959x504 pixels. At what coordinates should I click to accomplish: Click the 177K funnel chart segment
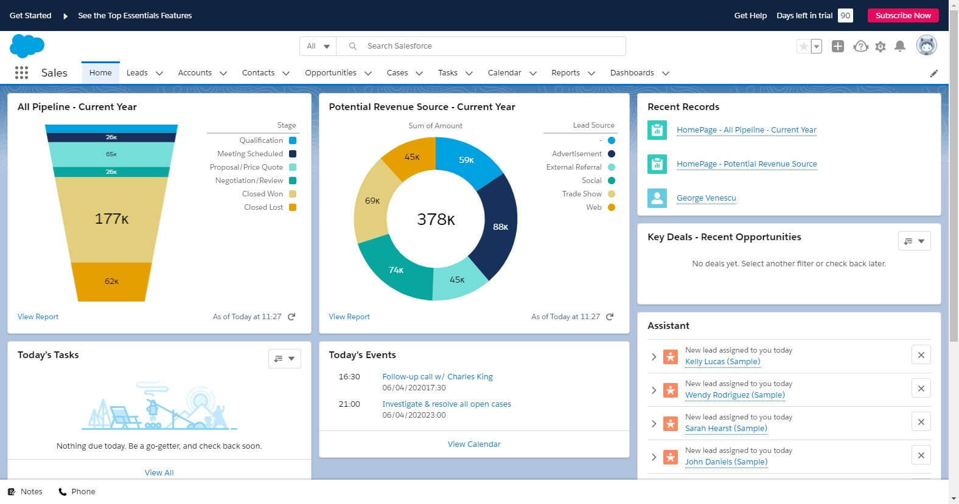click(111, 219)
